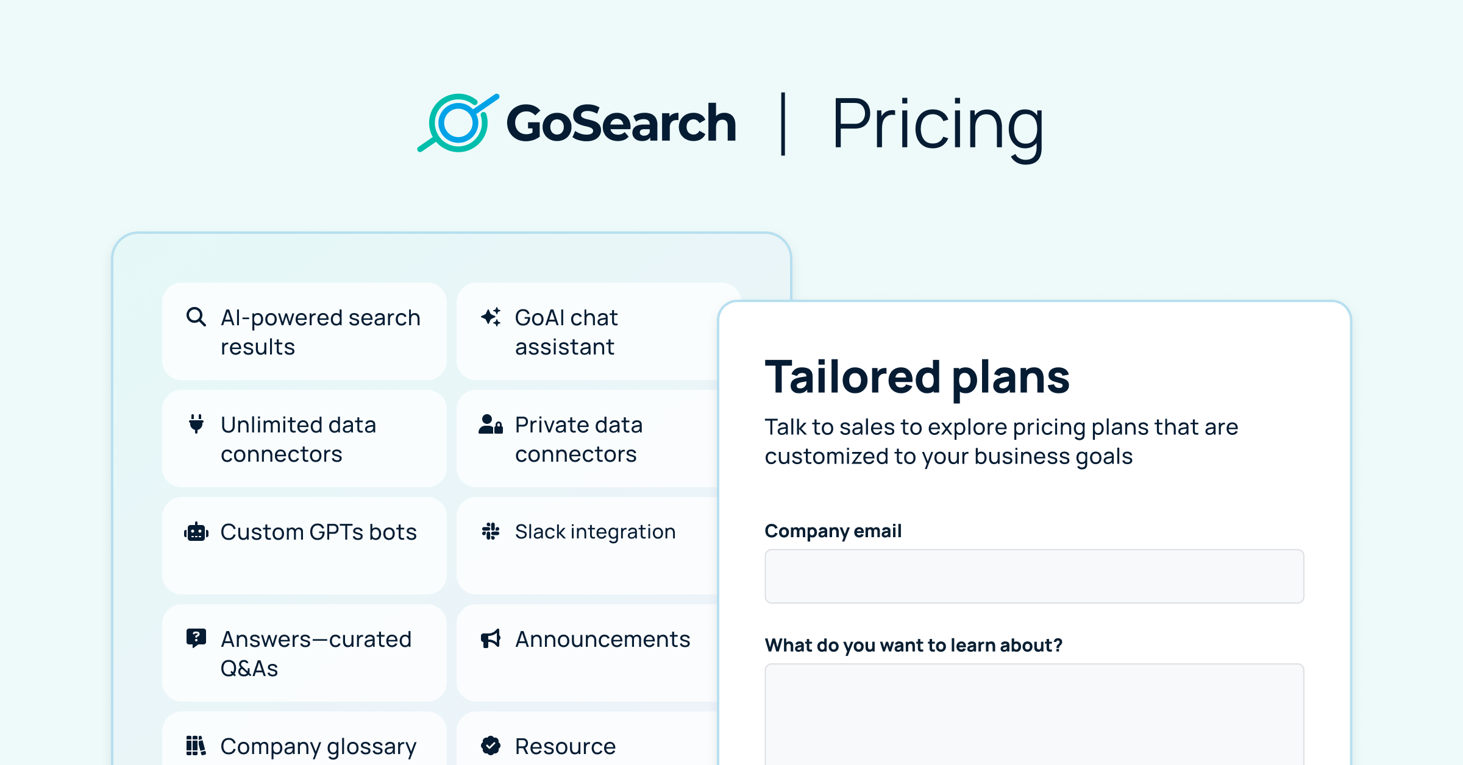Click the glossary icon next to Company glossary
1463x765 pixels.
click(x=196, y=744)
